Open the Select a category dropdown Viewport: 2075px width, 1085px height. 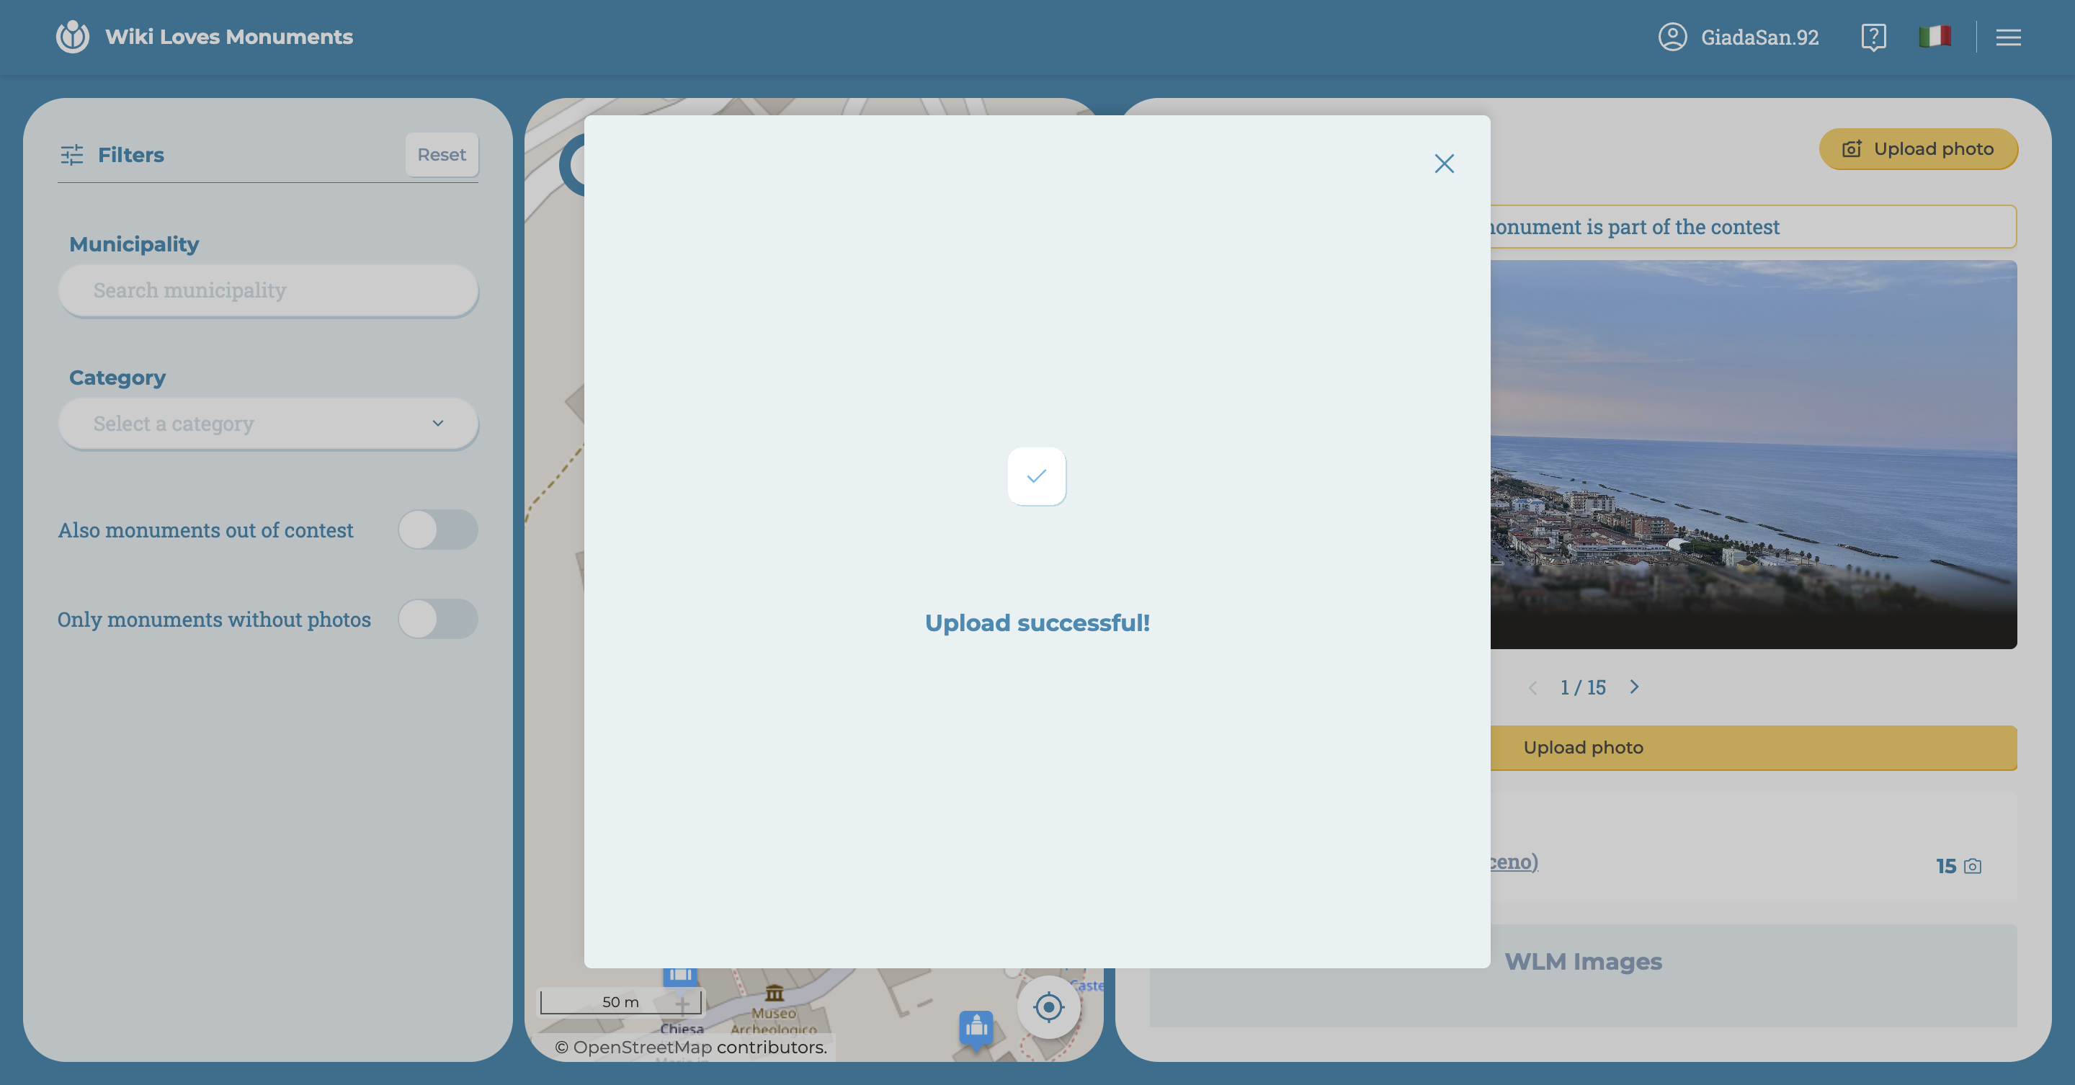coord(268,423)
